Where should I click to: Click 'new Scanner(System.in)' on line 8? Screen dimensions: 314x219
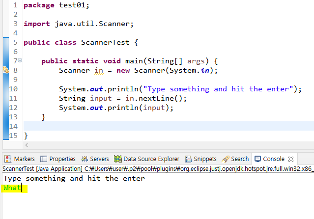pyautogui.click(x=165, y=71)
